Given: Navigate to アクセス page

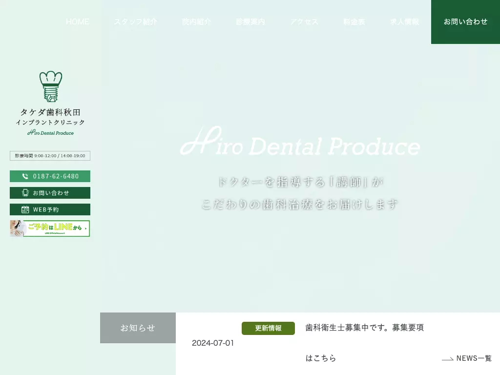Looking at the screenshot, I should pos(304,21).
